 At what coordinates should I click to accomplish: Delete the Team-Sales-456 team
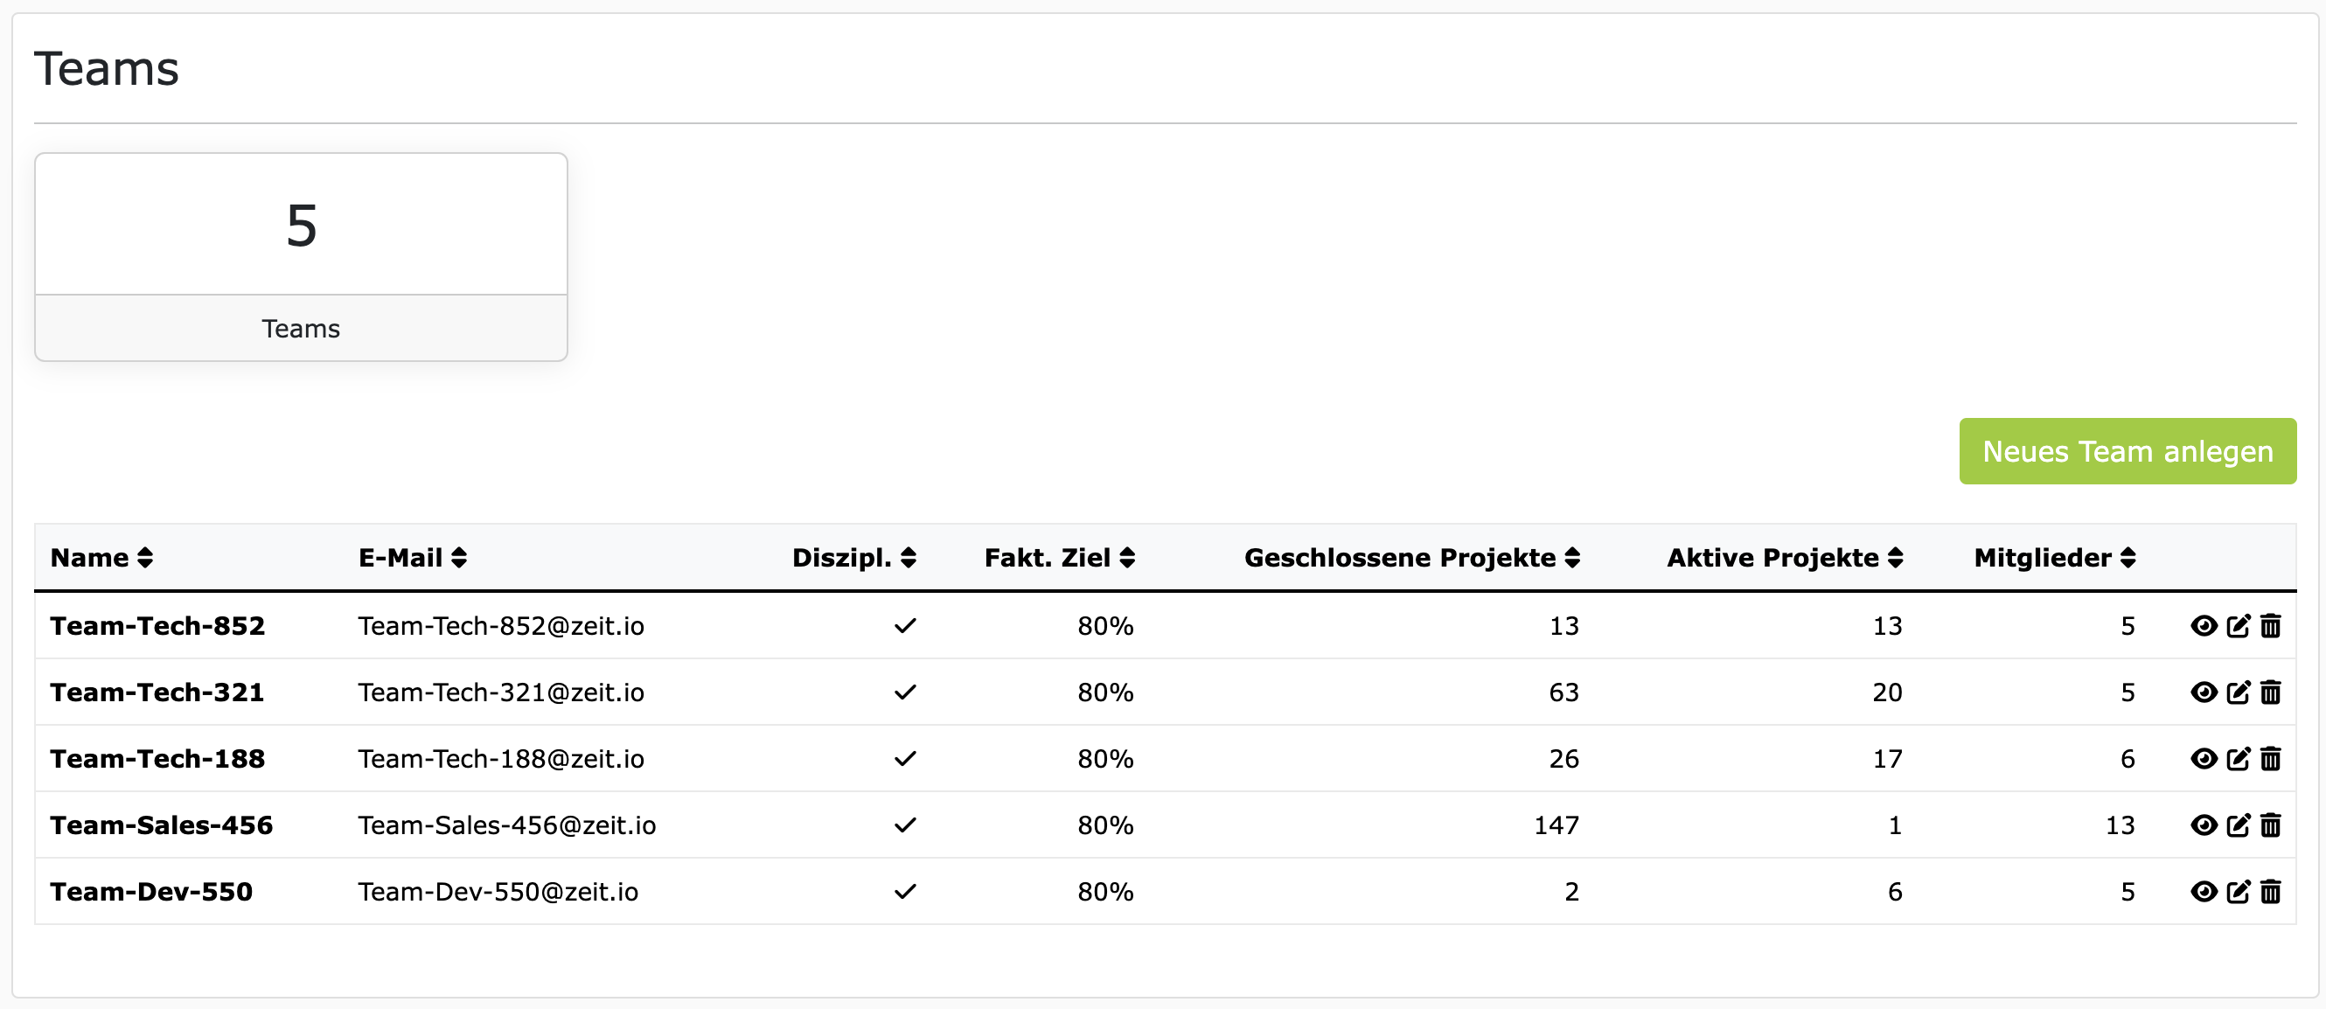[x=2271, y=825]
